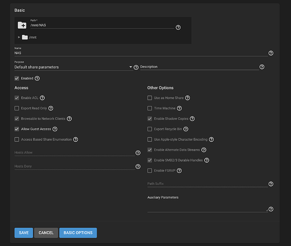Uncheck Allow Guest Access
The width and height of the screenshot is (291, 246).
(17, 129)
